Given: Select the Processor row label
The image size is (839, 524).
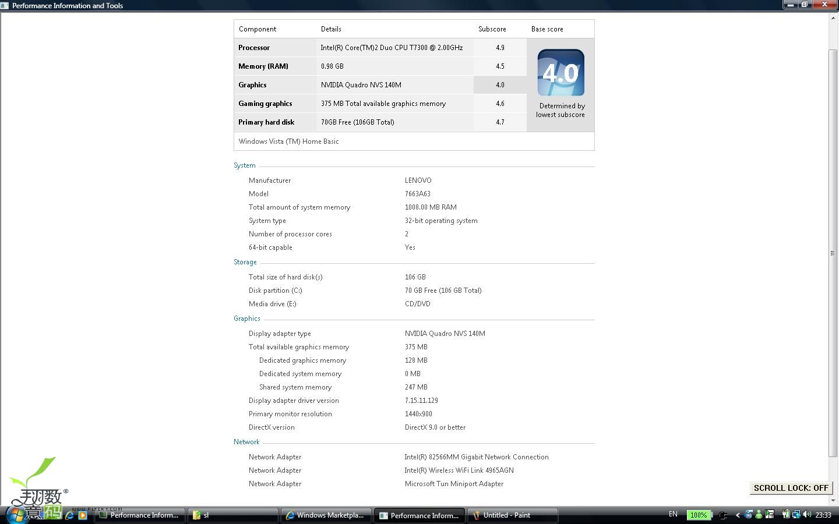Looking at the screenshot, I should (x=254, y=48).
